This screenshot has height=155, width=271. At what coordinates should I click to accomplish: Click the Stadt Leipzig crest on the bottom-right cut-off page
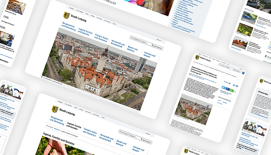186,151
